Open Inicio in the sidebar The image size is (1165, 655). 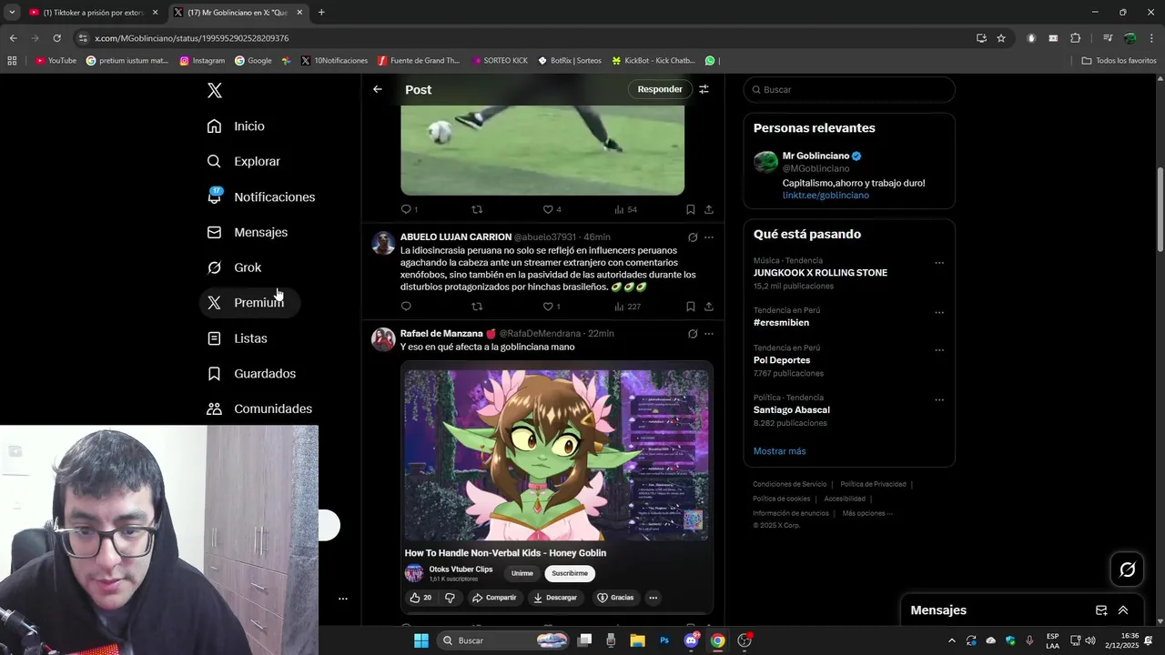pyautogui.click(x=236, y=126)
